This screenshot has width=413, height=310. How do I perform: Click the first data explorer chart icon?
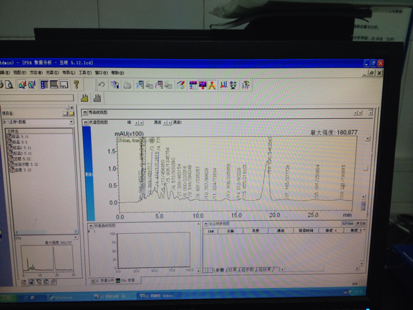(22, 85)
